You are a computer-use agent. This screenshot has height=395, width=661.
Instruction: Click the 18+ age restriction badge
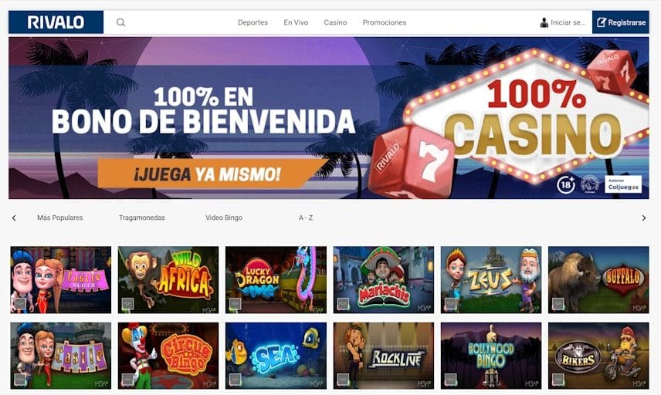566,184
